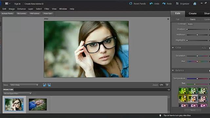This screenshot has width=210, height=118.
Task: Open the Enhance menu
Action: click(21, 9)
